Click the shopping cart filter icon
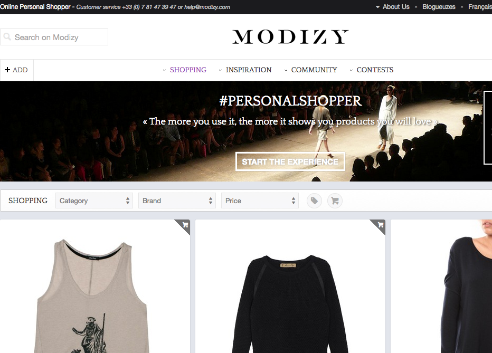492x353 pixels. coord(335,201)
